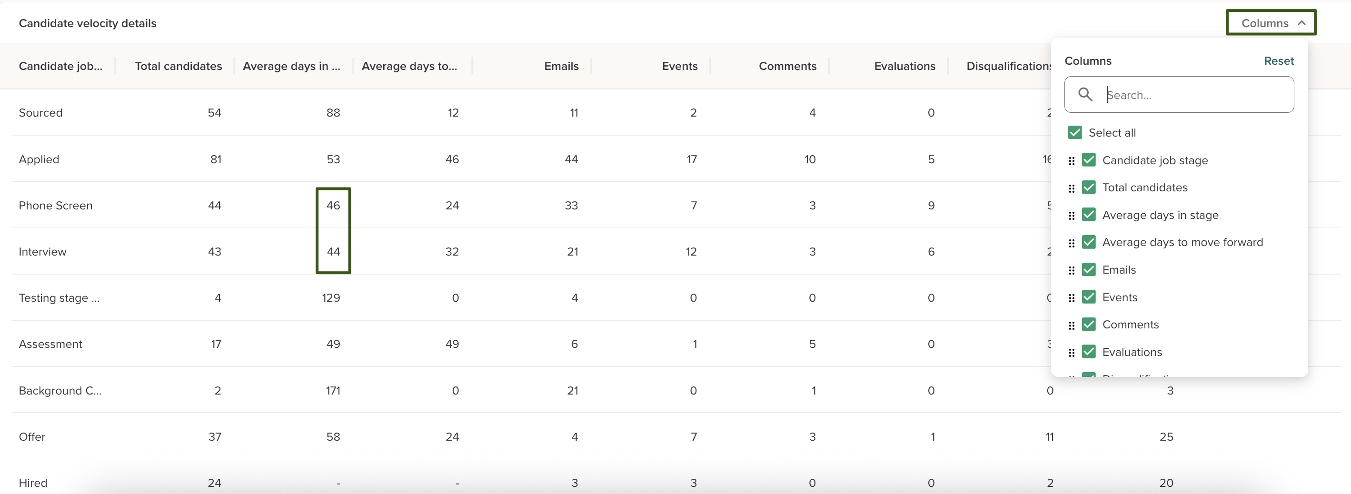This screenshot has width=1351, height=494.
Task: Click the drag handle next to Evaluations
Action: tap(1072, 353)
